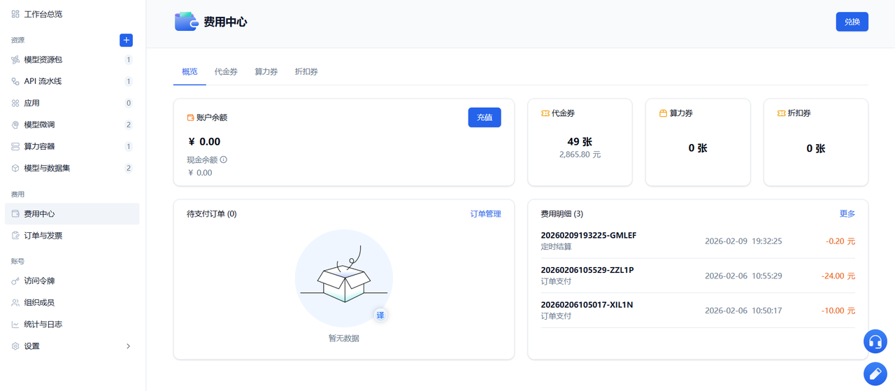The width and height of the screenshot is (895, 391).
Task: Click the blue plus icon beside 资源
Action: [x=126, y=40]
